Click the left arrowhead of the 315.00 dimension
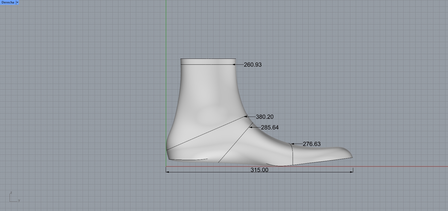 pyautogui.click(x=167, y=172)
